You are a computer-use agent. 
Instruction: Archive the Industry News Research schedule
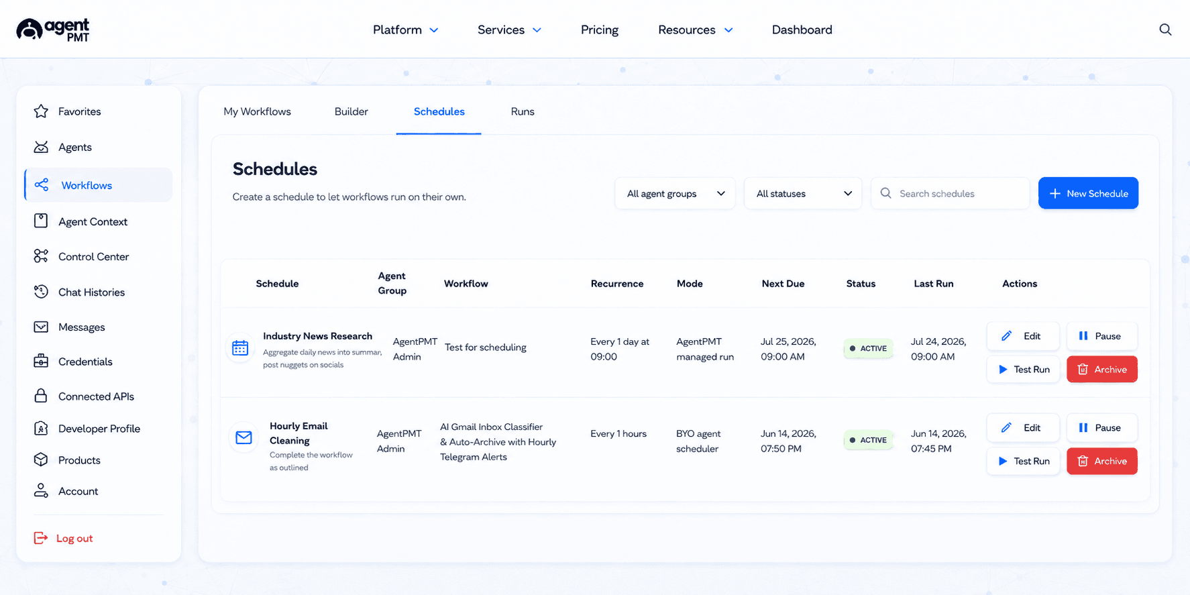[1102, 369]
